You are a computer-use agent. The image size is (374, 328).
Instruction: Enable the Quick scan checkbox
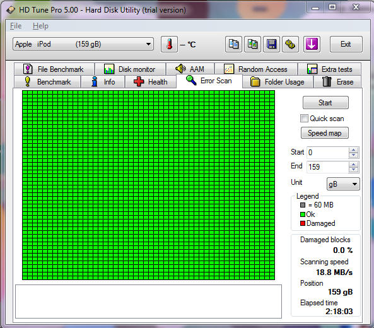(304, 119)
